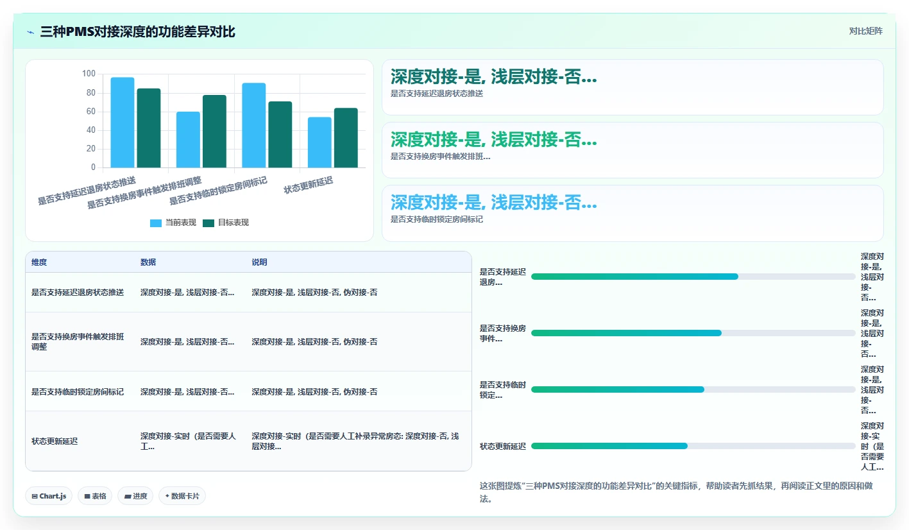Open the first card about 延迟退房状态推送
This screenshot has height=530, width=909.
[633, 87]
